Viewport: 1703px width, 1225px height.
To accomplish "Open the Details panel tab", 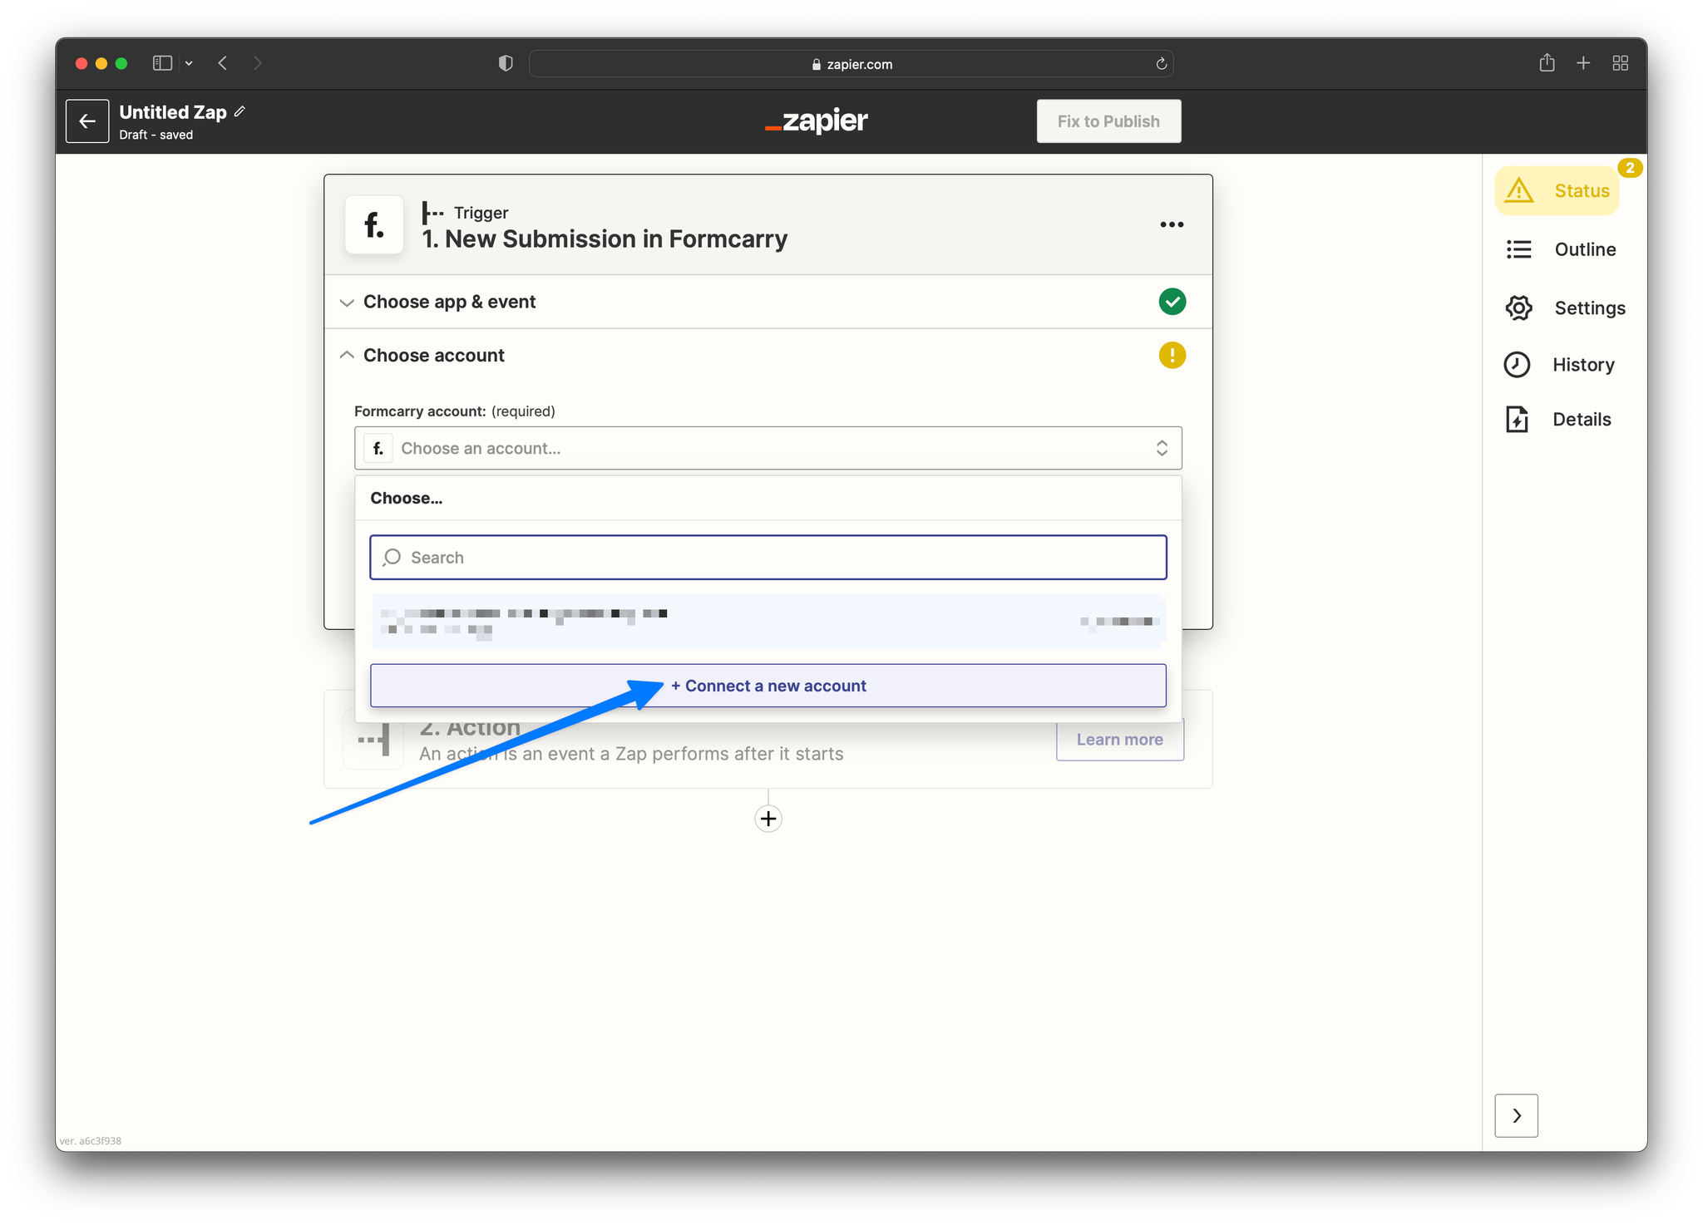I will tap(1557, 420).
